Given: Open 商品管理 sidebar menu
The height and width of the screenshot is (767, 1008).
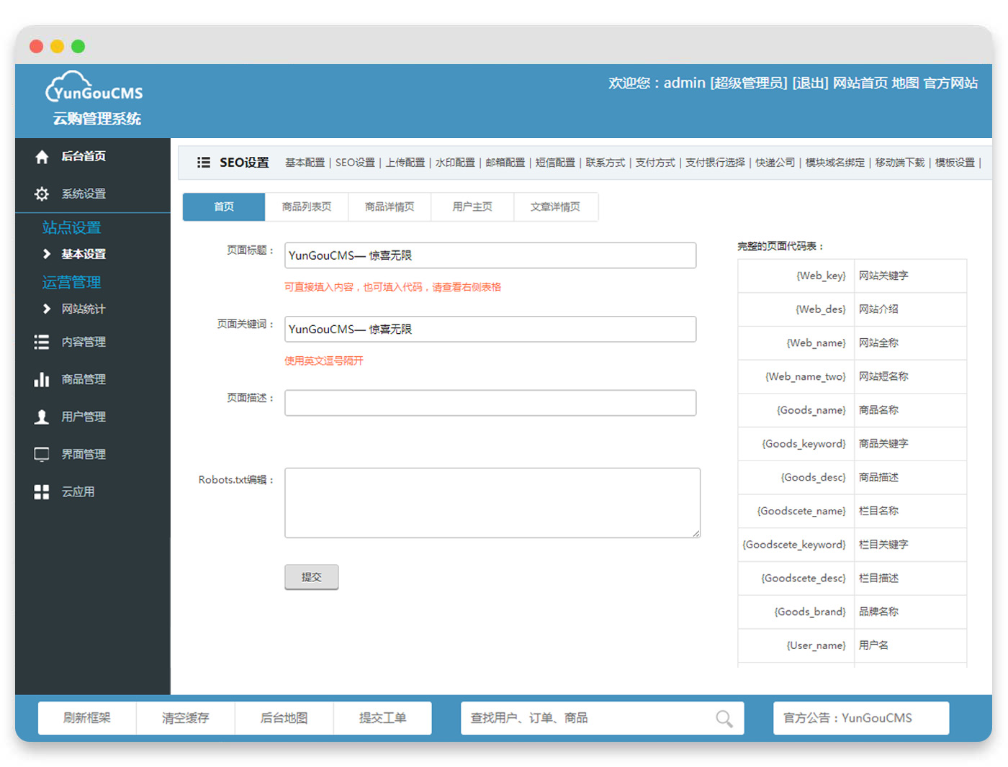Looking at the screenshot, I should [83, 379].
